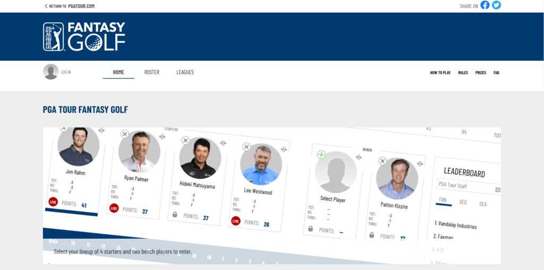544x270 pixels.
Task: Click Patton Kizzire's player photo
Action: (397, 179)
